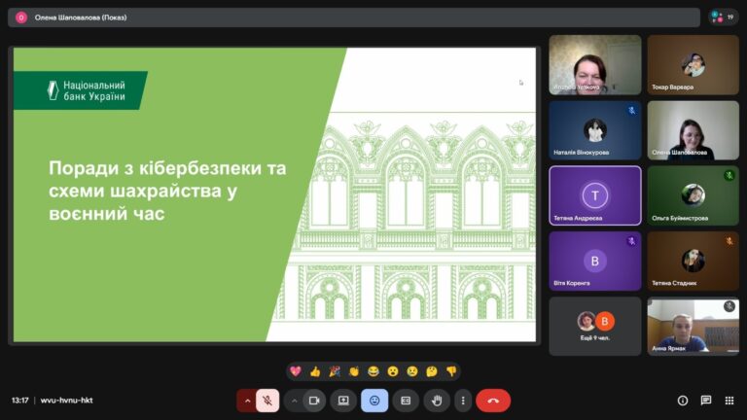This screenshot has height=420, width=747.
Task: Select Наталія Вінокурова participant tile
Action: 595,130
